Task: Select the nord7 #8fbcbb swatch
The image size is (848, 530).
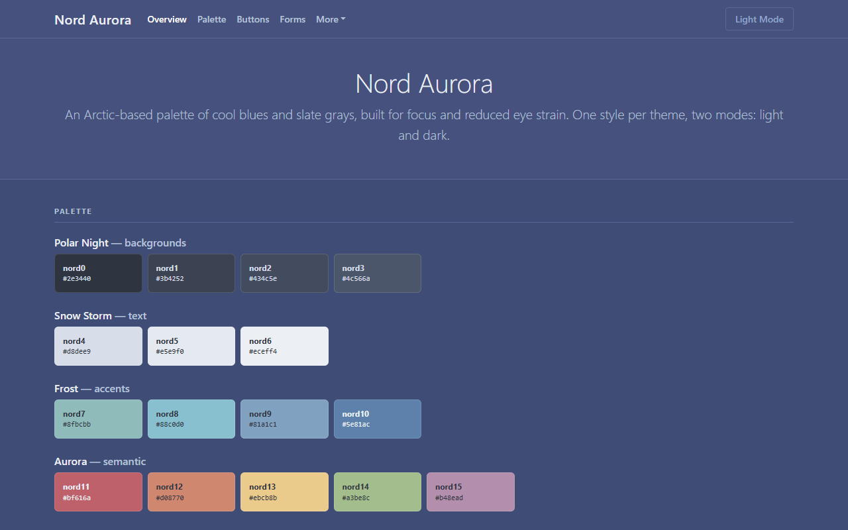Action: coord(98,419)
